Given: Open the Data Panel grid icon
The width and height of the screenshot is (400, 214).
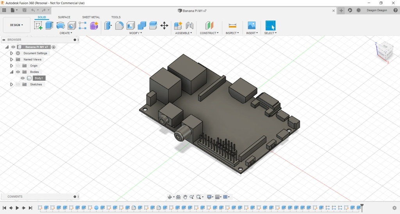Looking at the screenshot, I should 4,10.
